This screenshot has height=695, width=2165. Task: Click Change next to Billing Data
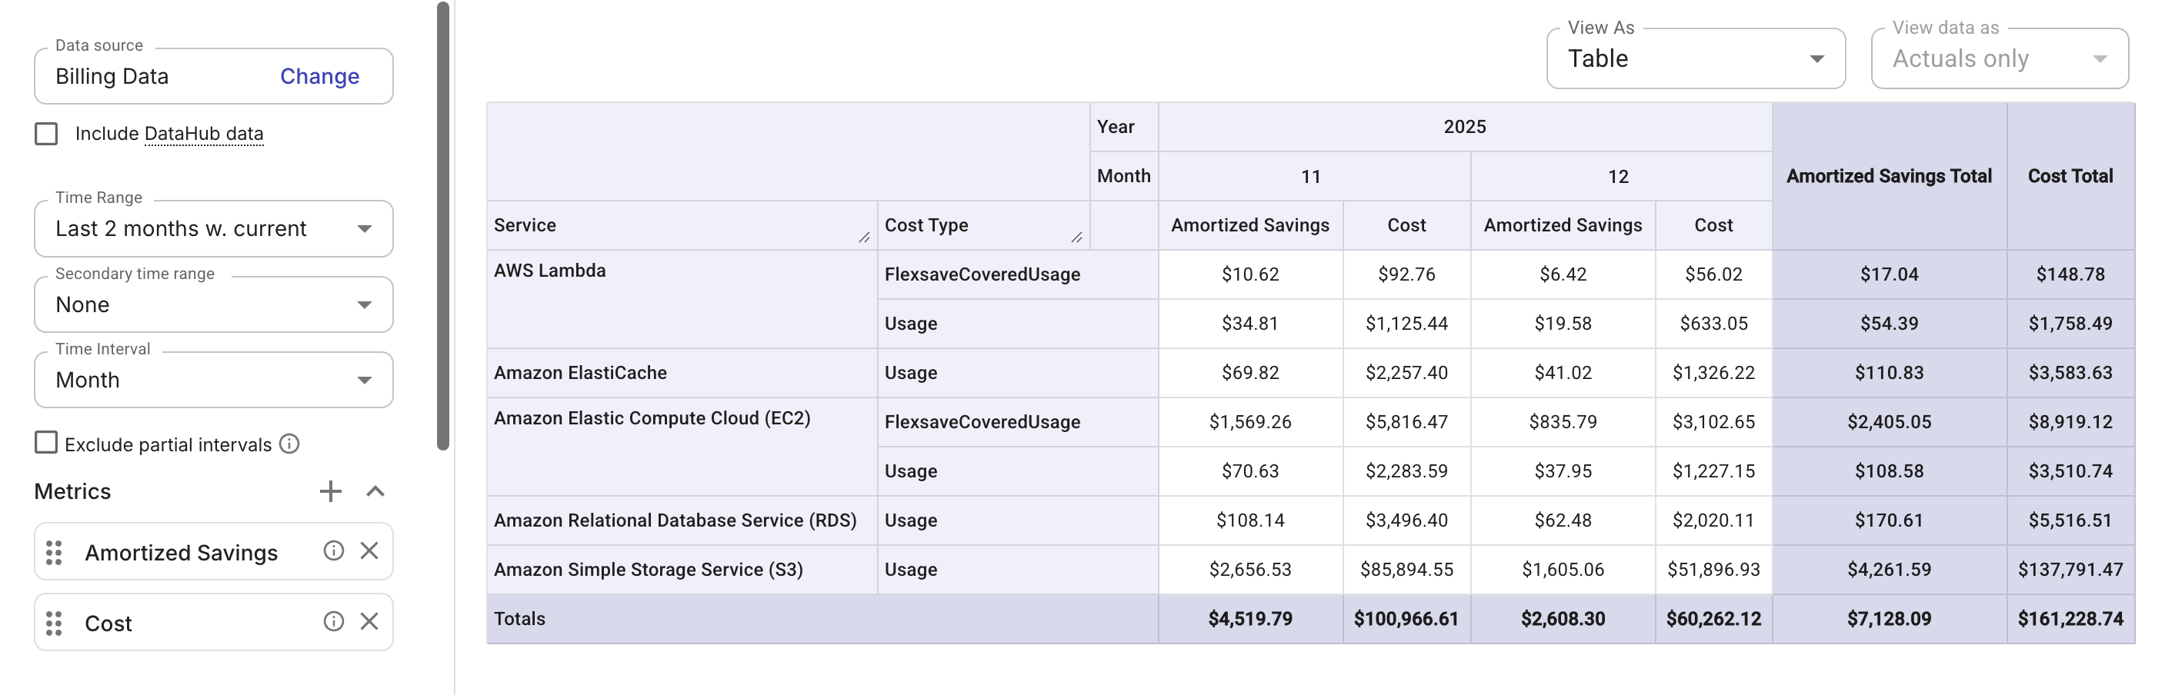pyautogui.click(x=319, y=76)
